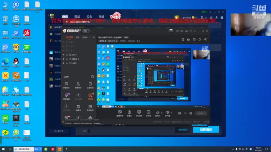271x152 pixels.
Task: Click the unlock padlock icon beside gift icon
Action: point(188,39)
